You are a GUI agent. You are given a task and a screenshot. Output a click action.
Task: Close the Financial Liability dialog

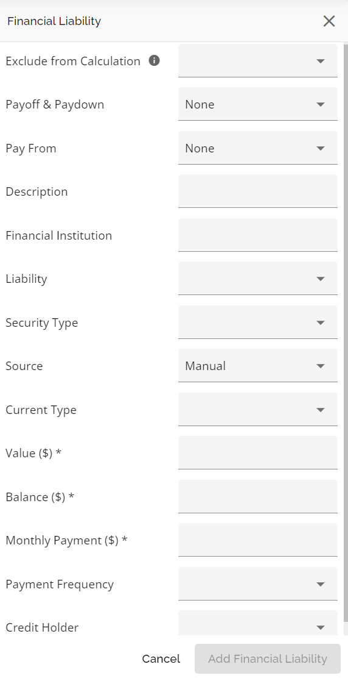(x=329, y=21)
